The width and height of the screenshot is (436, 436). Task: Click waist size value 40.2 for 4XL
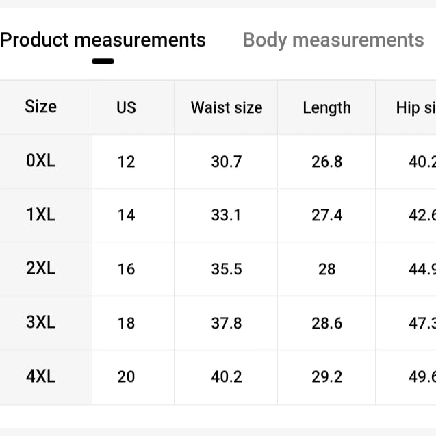coord(227,376)
